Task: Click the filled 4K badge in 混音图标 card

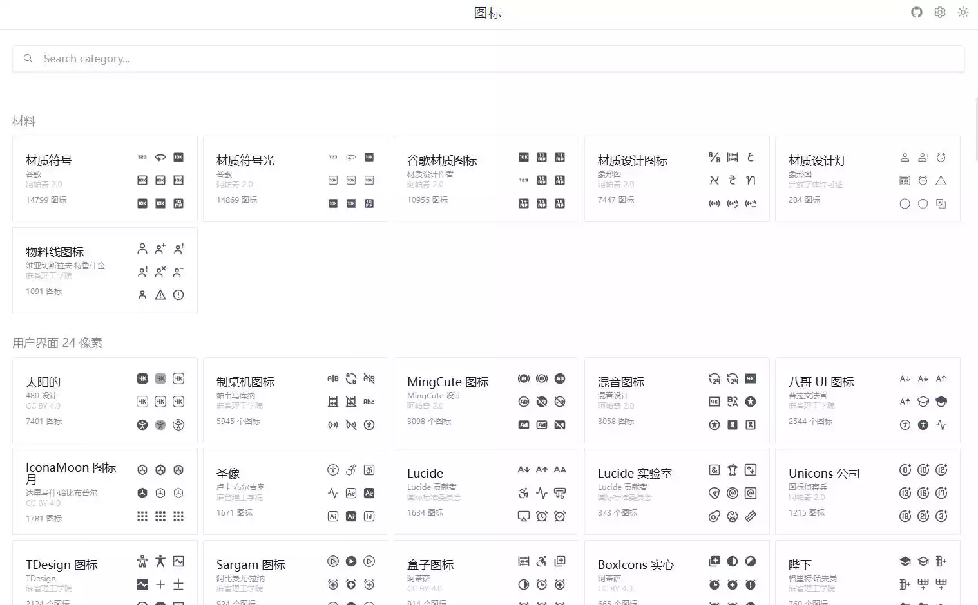Action: [x=751, y=378]
